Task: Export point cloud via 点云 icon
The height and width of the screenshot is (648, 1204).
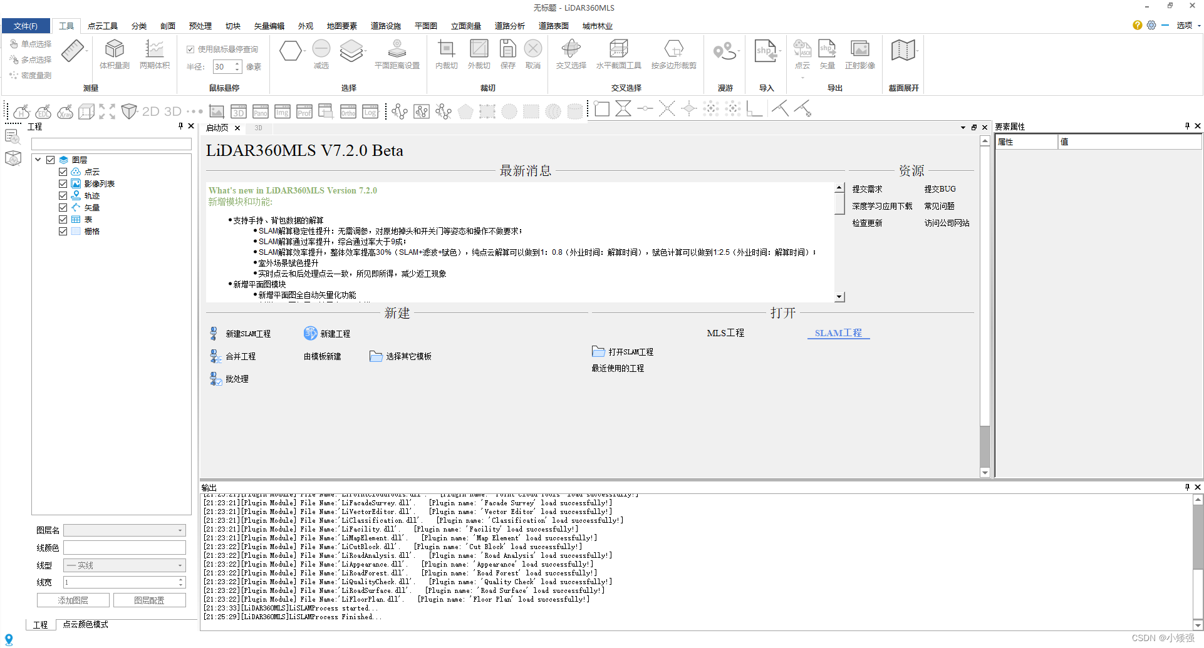Action: [802, 54]
